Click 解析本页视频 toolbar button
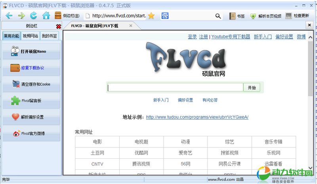The height and width of the screenshot is (184, 317). point(265,16)
